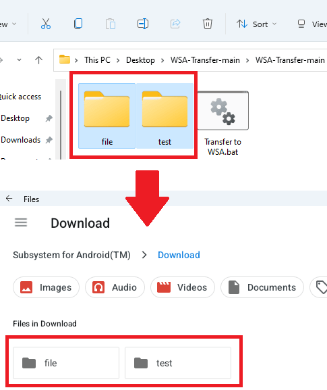This screenshot has height=390, width=327.
Task: Click Subsystem for Android(TM) breadcrumb
Action: (71, 255)
